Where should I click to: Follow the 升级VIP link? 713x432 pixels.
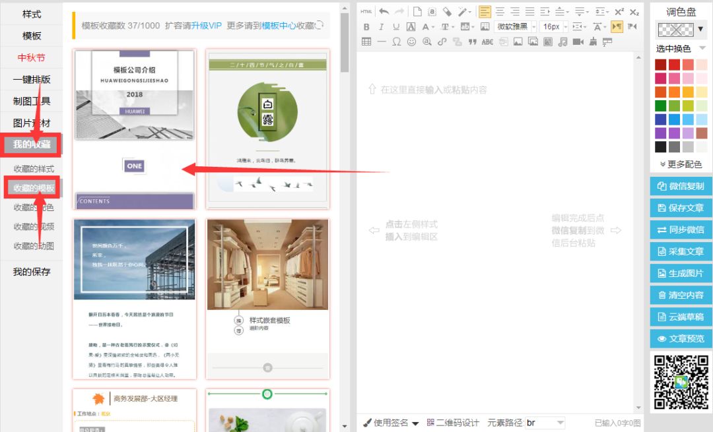[x=207, y=26]
